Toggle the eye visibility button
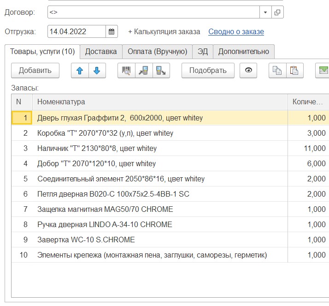This screenshot has width=329, height=306. pos(248,71)
